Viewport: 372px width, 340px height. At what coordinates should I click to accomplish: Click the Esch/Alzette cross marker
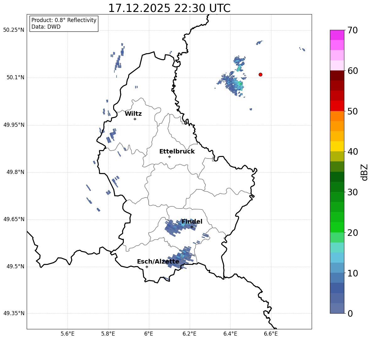[x=147, y=267]
